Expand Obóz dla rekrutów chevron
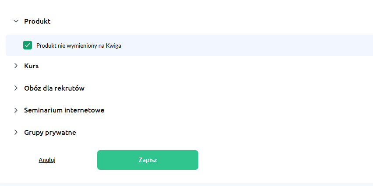The width and height of the screenshot is (373, 186). (16, 88)
